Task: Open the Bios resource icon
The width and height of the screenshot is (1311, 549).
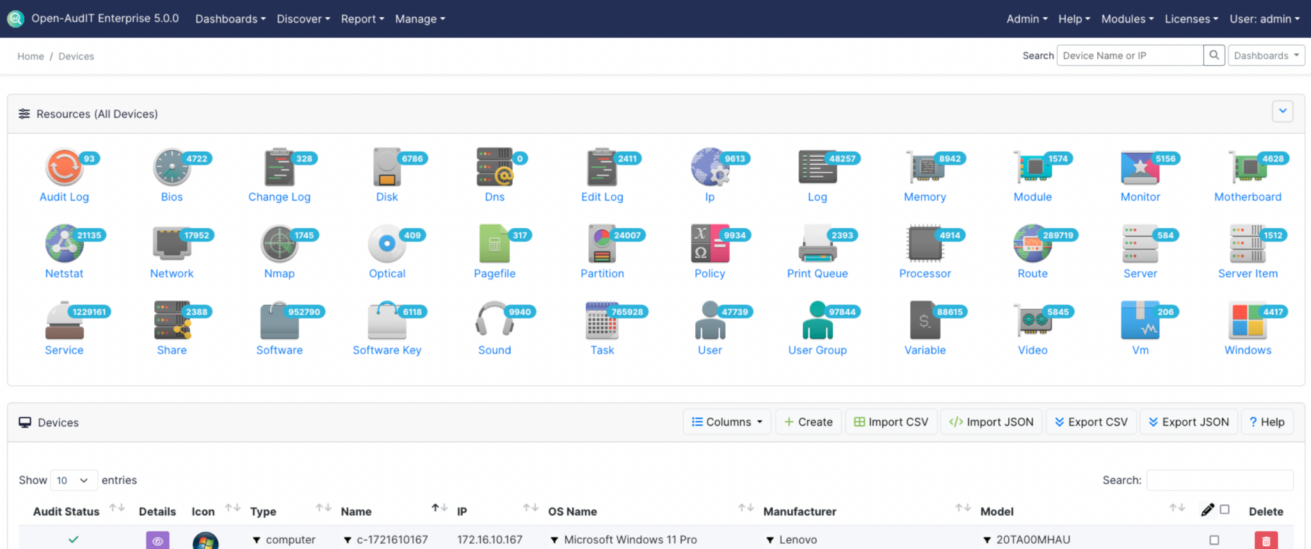Action: 172,166
